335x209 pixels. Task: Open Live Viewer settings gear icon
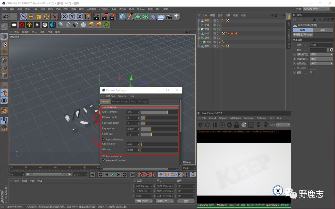[x=229, y=125]
